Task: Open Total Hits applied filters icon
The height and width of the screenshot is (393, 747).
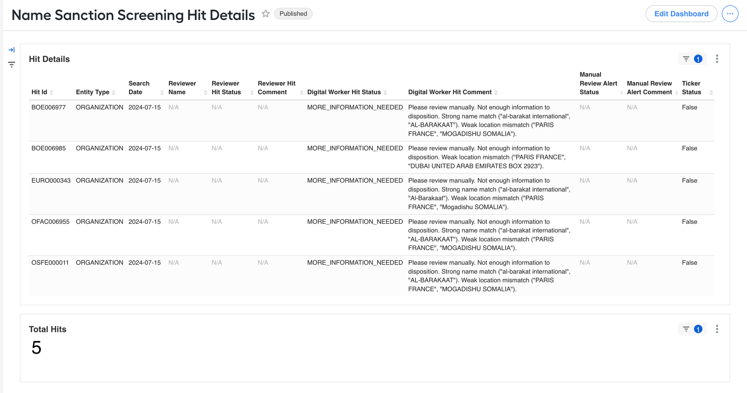Action: pos(693,329)
